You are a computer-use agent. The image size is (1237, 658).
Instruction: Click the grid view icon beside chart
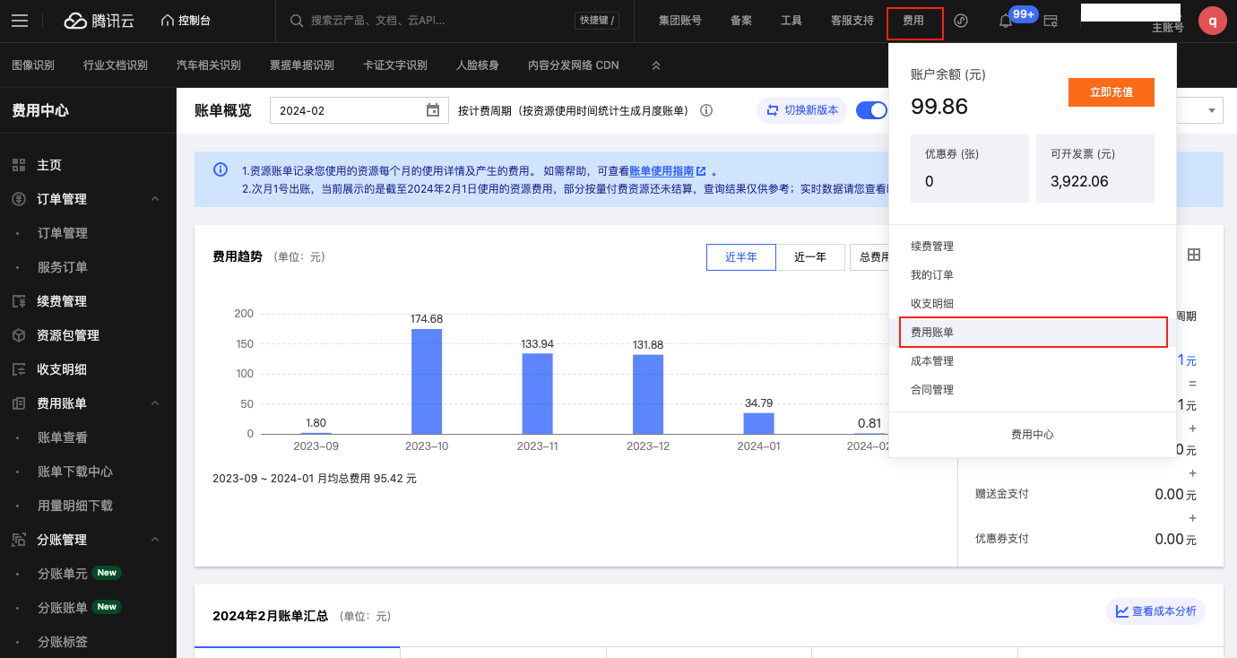1194,255
